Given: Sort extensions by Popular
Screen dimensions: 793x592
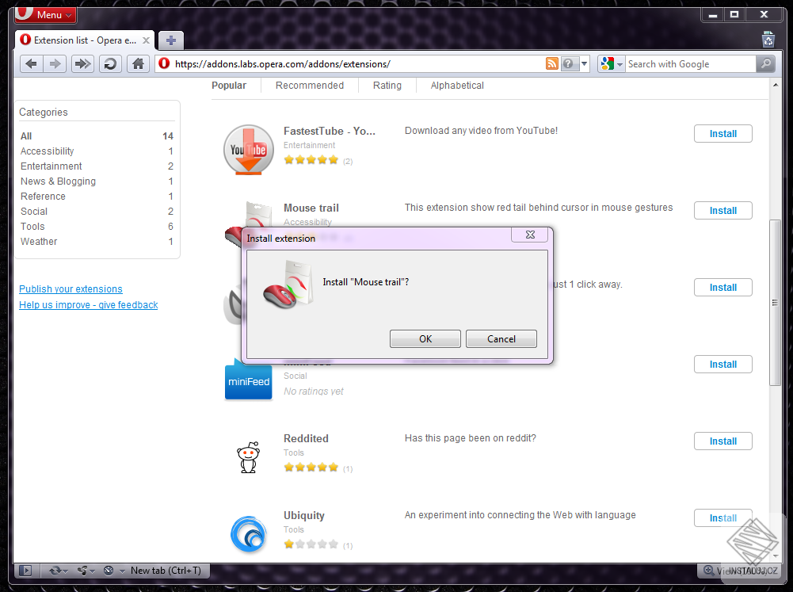Looking at the screenshot, I should point(229,85).
